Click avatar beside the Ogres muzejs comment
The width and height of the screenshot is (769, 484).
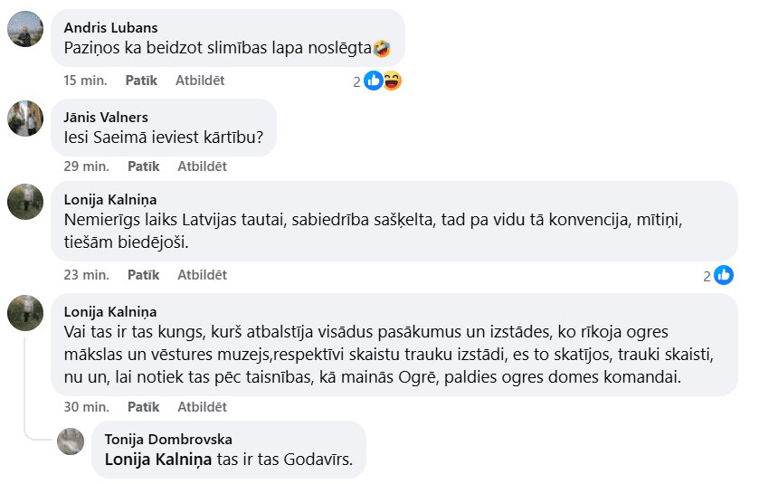[24, 313]
